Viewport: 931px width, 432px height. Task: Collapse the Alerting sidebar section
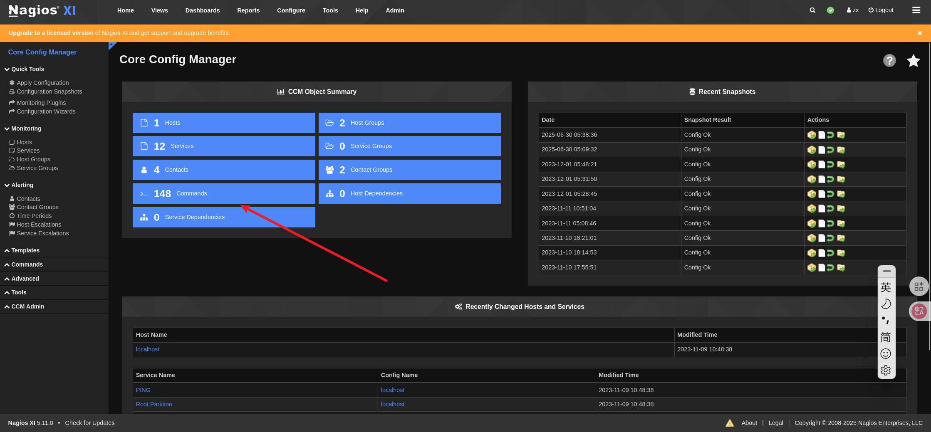coord(19,185)
